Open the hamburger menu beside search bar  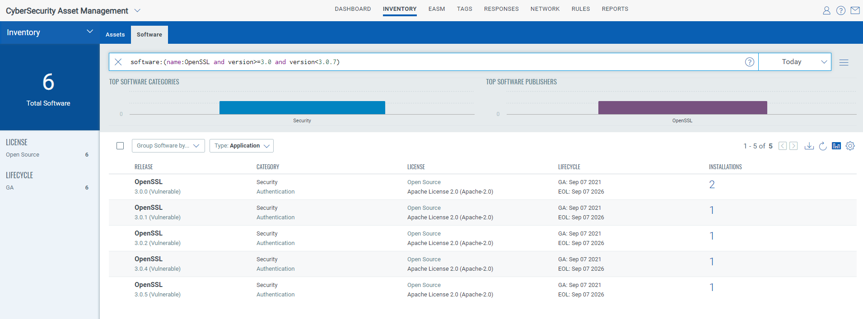(844, 62)
